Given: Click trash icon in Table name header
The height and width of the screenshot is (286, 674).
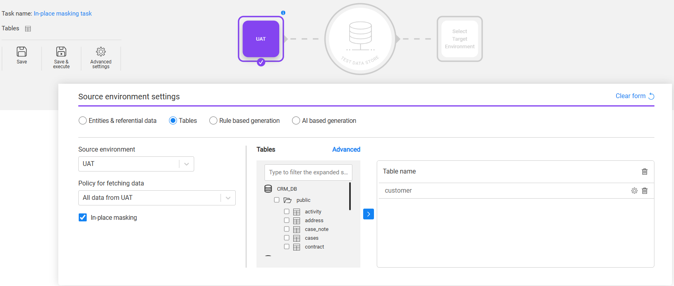Looking at the screenshot, I should tap(644, 172).
